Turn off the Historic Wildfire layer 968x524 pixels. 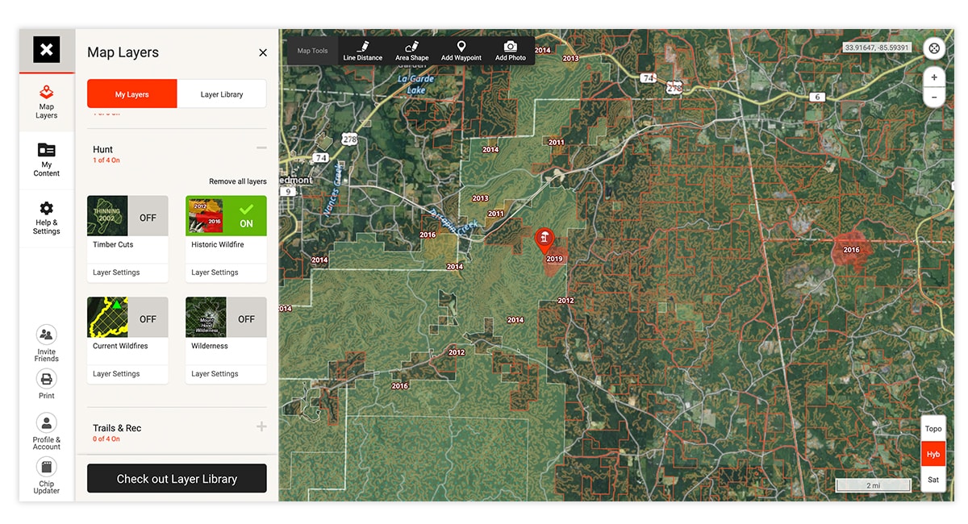point(246,216)
